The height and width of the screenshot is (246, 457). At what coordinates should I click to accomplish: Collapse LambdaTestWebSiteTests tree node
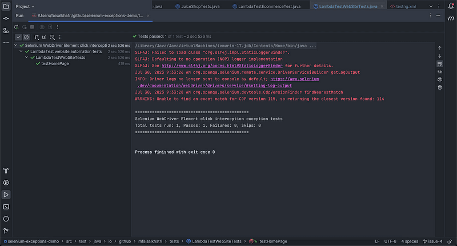(x=26, y=58)
